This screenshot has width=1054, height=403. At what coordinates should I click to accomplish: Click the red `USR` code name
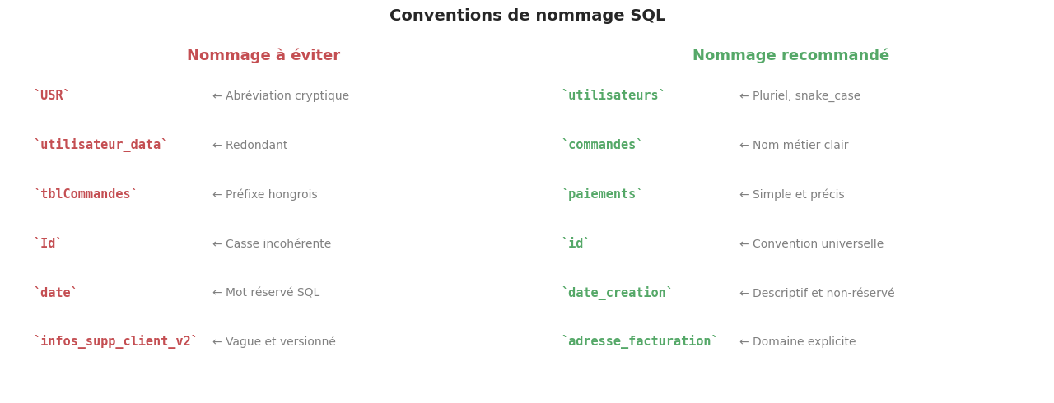coord(51,96)
